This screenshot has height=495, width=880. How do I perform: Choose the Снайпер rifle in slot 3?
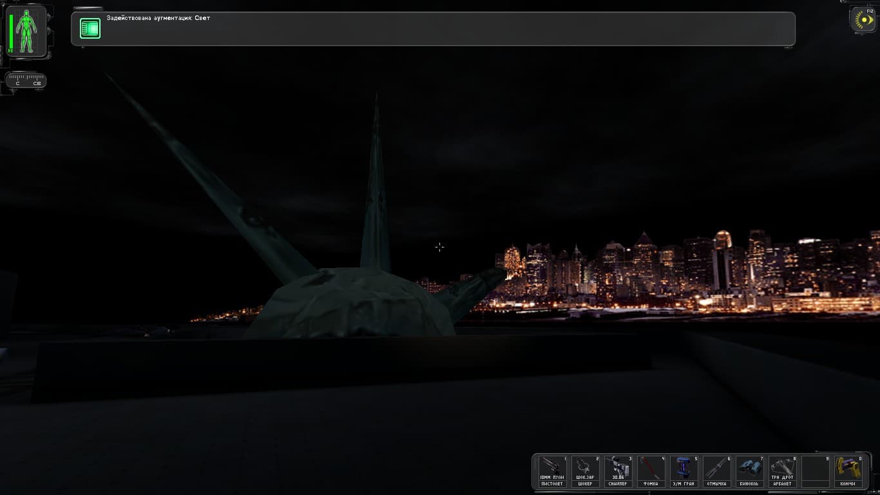618,472
